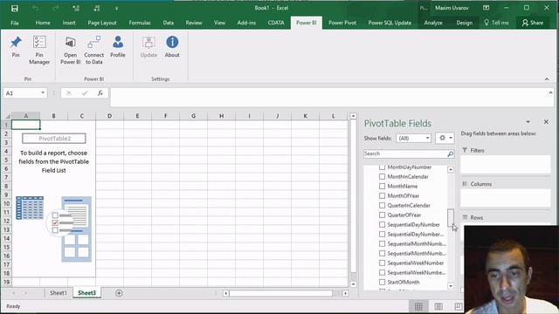Switch to the Analyze tab

coord(433,23)
